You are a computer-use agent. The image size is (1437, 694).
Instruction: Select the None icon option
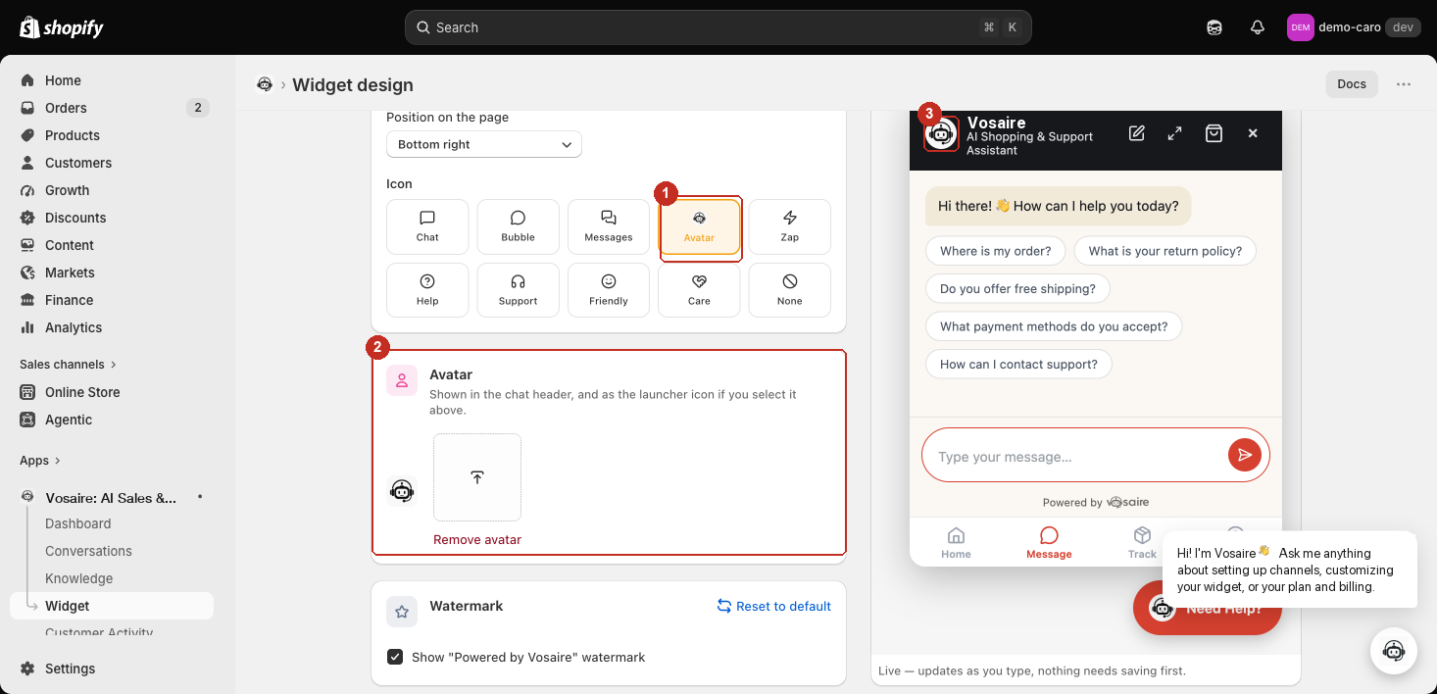click(790, 290)
